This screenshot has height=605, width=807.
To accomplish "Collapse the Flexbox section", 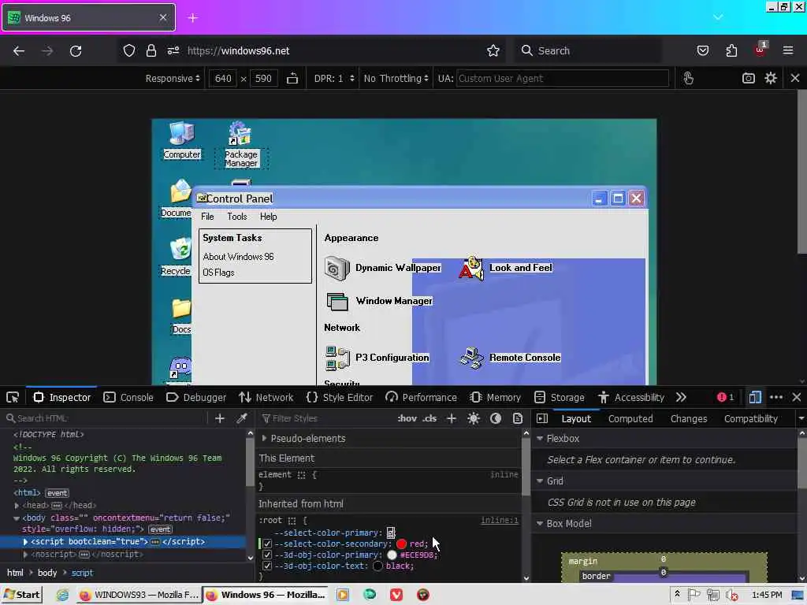I will click(x=540, y=438).
